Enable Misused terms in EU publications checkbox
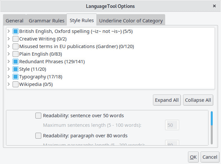Viewport: 221px width, 164px height. click(16, 46)
